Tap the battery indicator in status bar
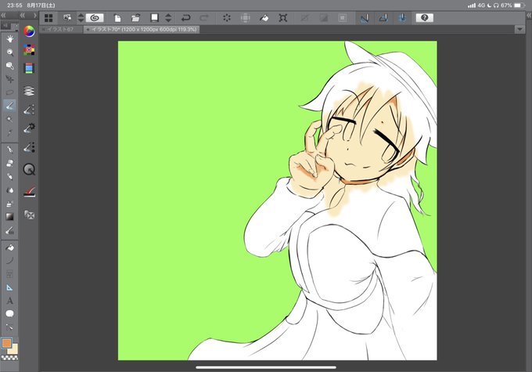 pyautogui.click(x=519, y=5)
